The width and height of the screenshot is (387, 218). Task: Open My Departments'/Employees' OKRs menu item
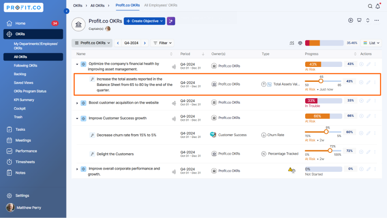click(x=36, y=46)
